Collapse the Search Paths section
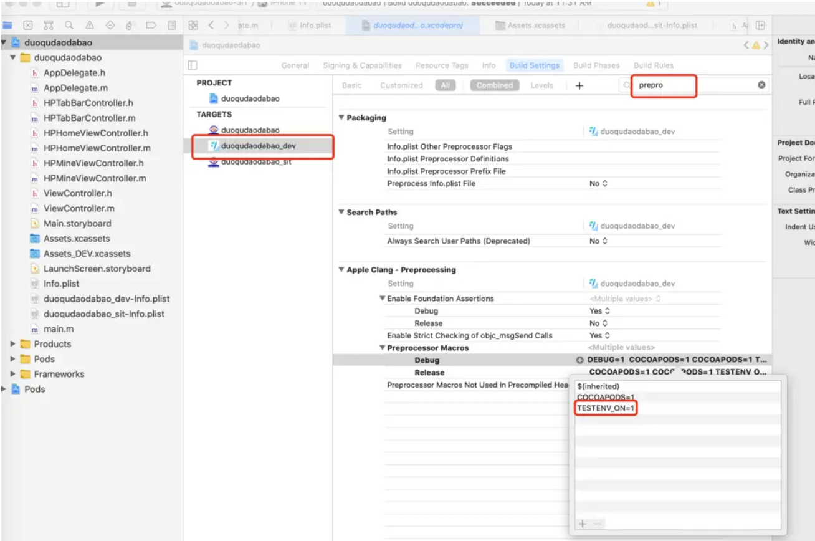Image resolution: width=815 pixels, height=541 pixels. (341, 212)
